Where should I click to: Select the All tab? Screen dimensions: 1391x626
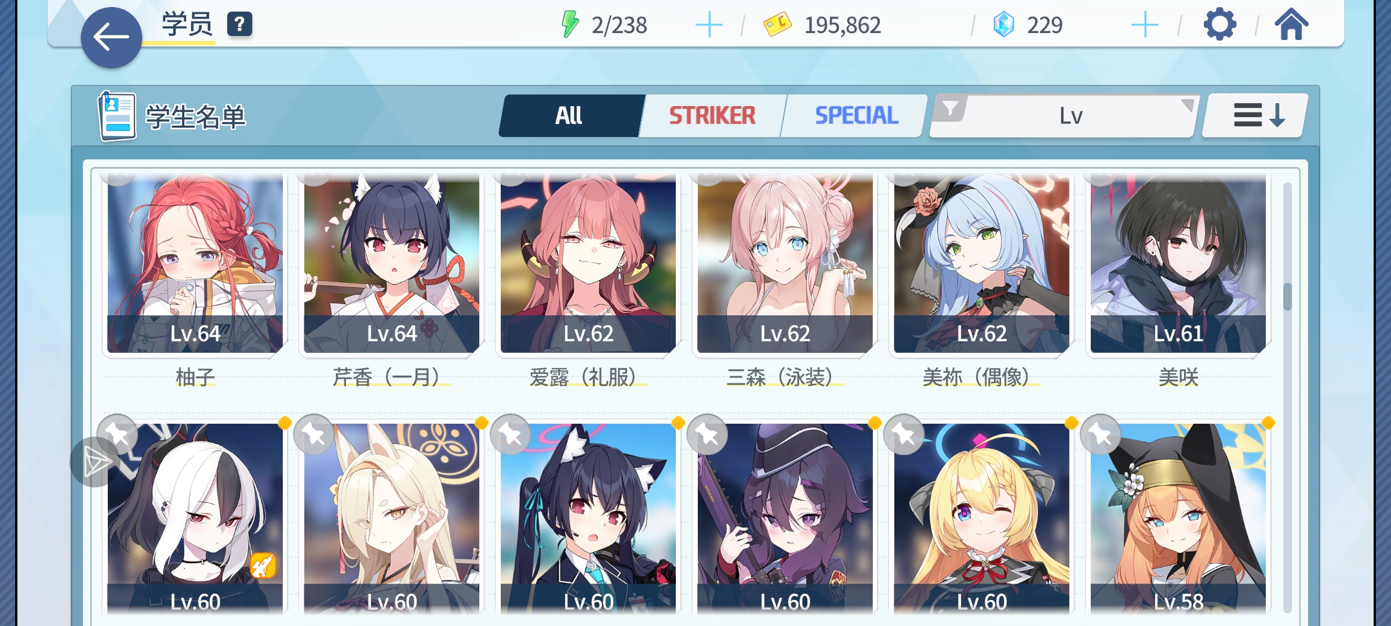tap(569, 116)
